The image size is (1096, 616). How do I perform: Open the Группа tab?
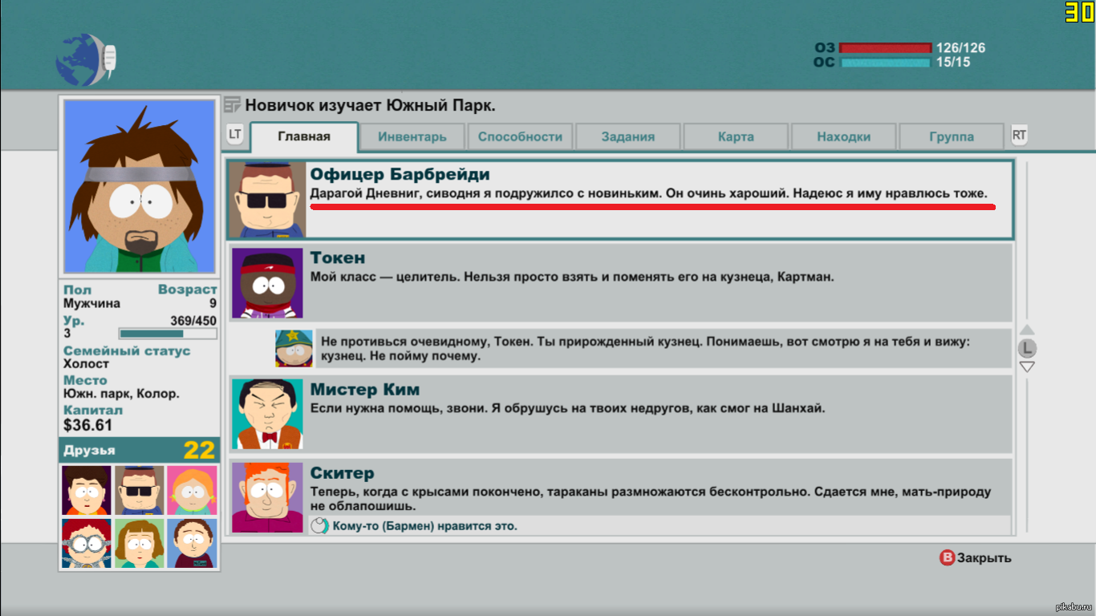click(952, 136)
